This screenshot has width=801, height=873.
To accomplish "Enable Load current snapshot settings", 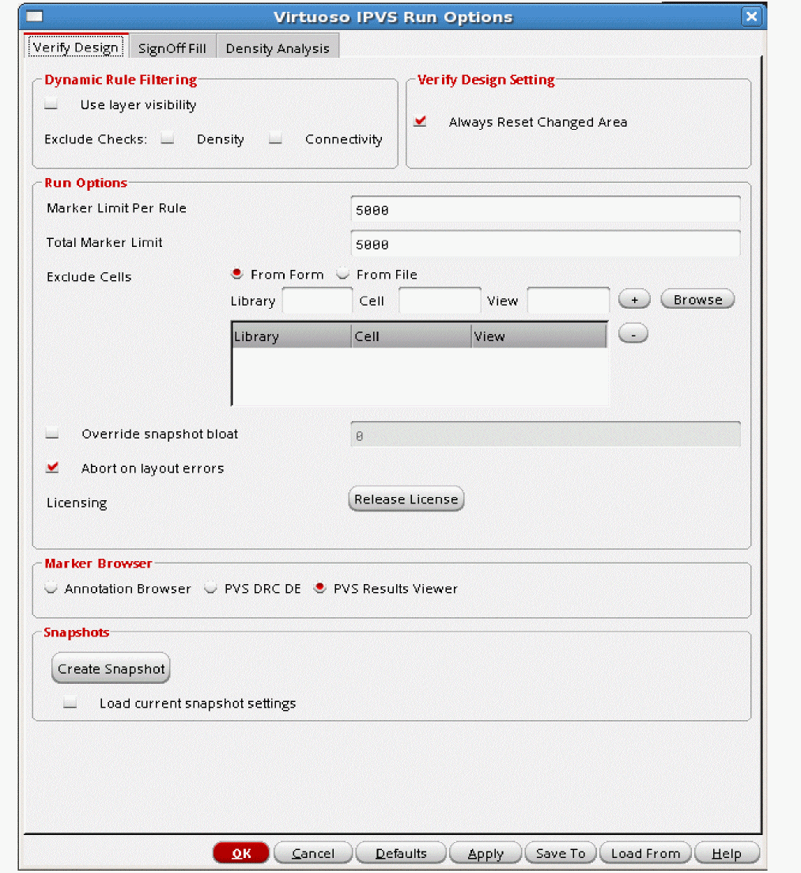I will tap(70, 703).
